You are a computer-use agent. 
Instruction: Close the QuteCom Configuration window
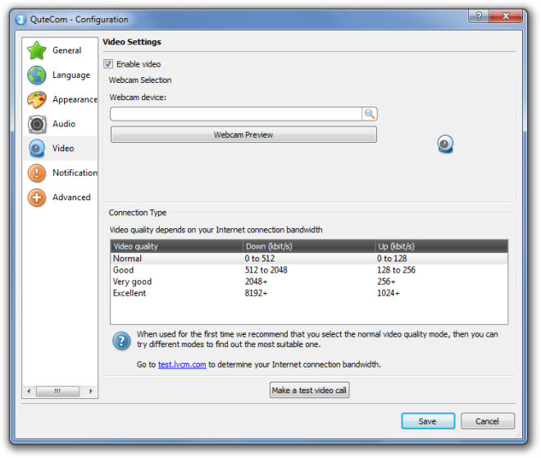pos(506,16)
